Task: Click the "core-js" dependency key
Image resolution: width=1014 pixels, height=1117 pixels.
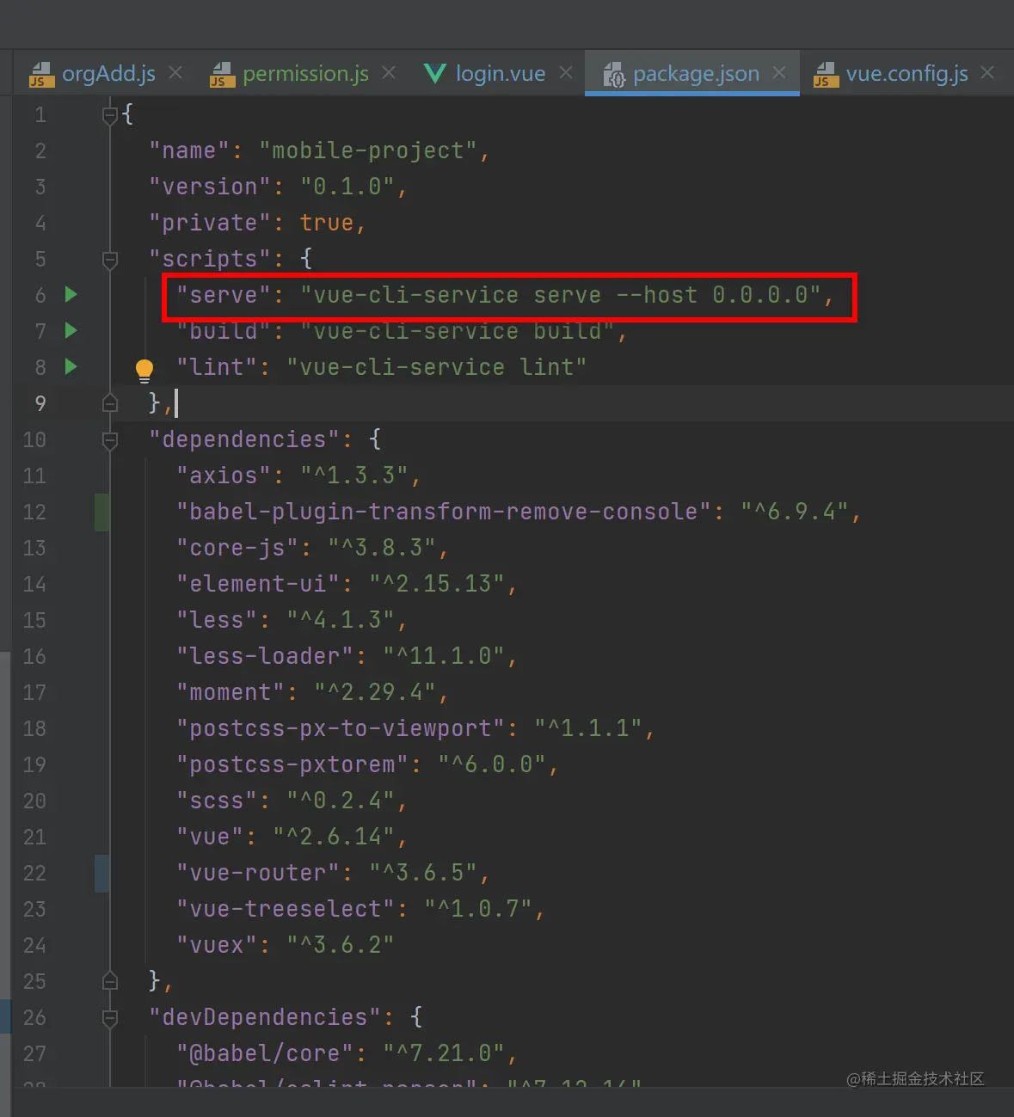Action: click(237, 549)
